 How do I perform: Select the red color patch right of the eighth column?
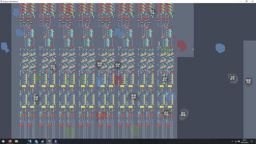[182, 46]
